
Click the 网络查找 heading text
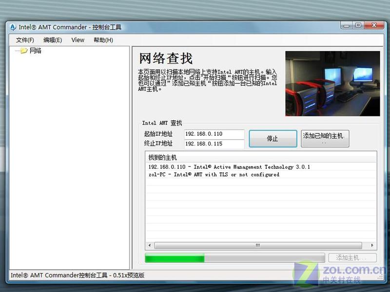pyautogui.click(x=166, y=58)
